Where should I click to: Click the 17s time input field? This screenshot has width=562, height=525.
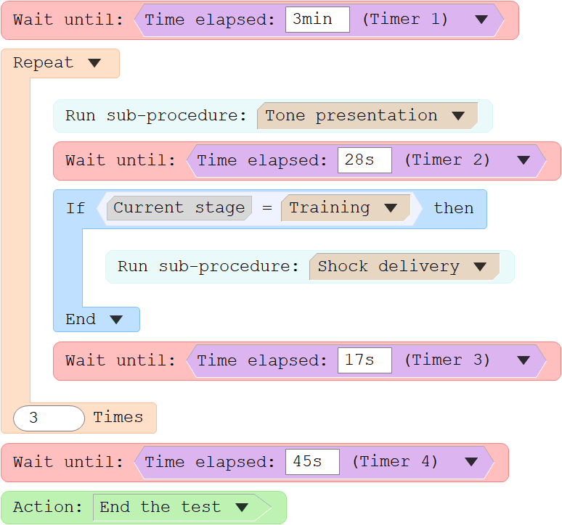pyautogui.click(x=365, y=360)
